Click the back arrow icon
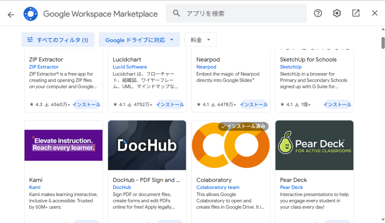 11,14
